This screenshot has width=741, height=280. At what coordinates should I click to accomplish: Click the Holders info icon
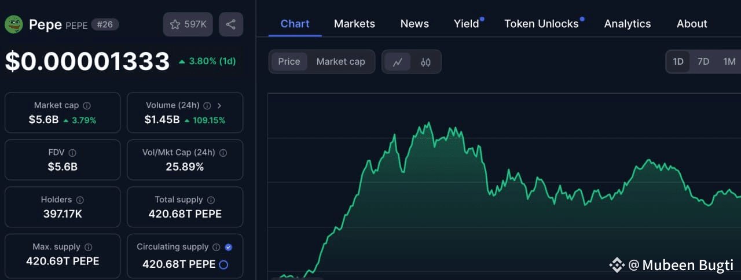point(80,200)
